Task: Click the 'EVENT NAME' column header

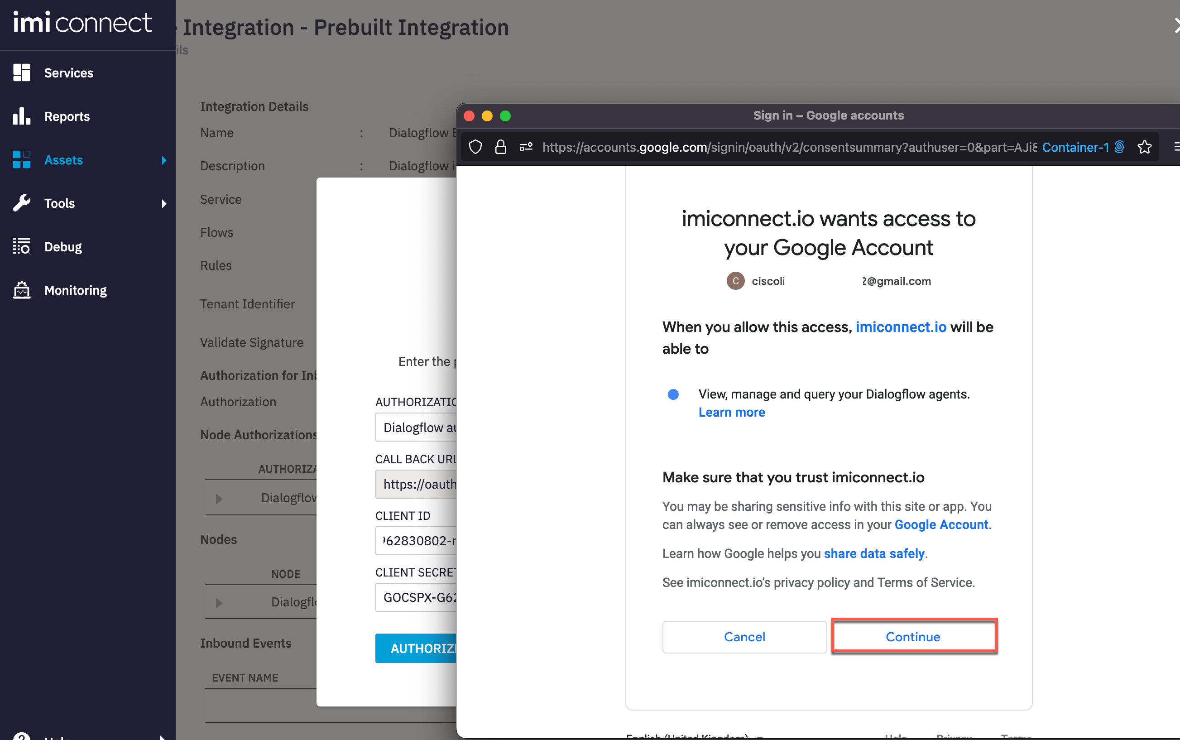Action: pyautogui.click(x=245, y=678)
